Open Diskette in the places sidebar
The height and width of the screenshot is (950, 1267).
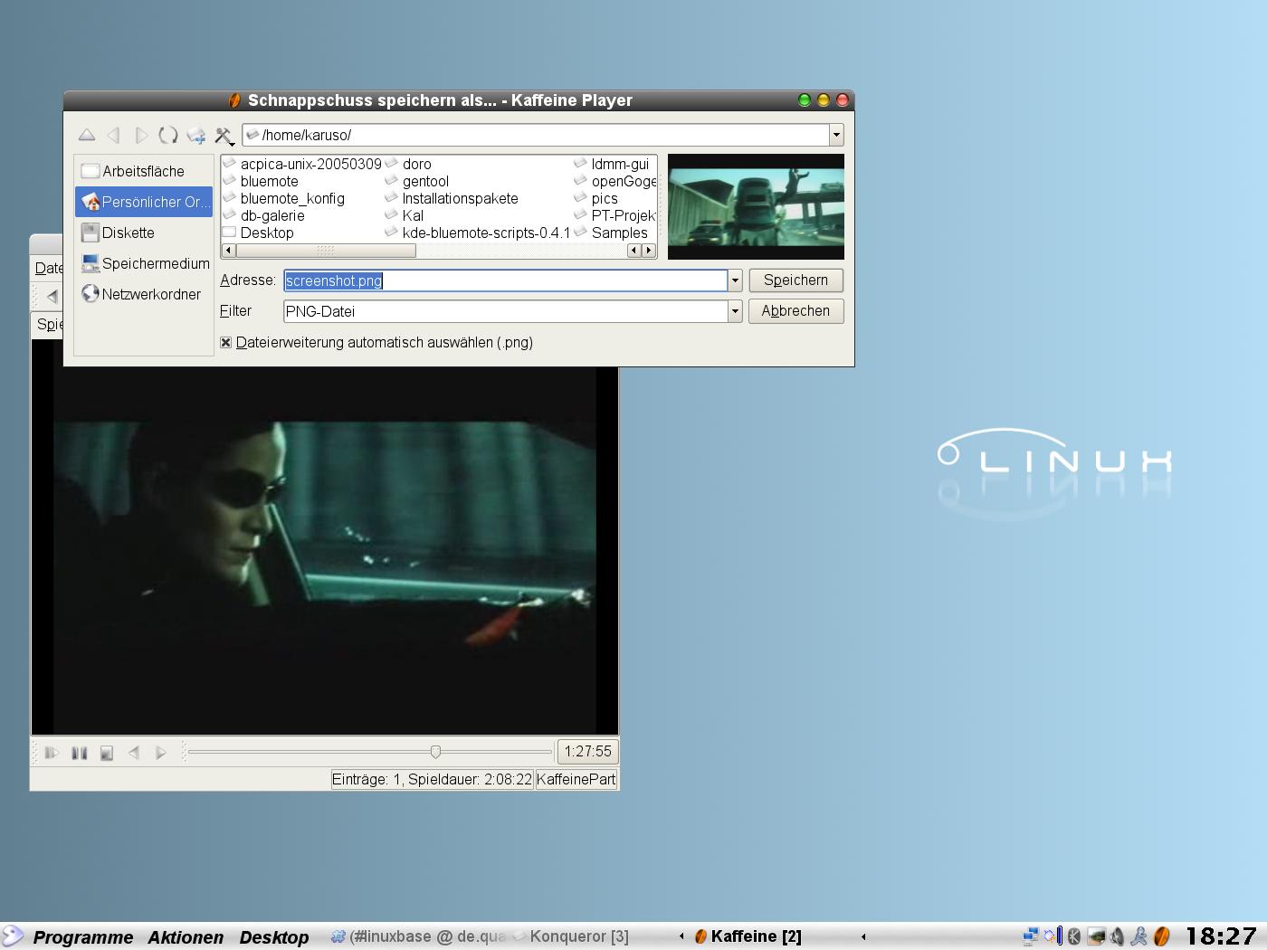pos(143,233)
